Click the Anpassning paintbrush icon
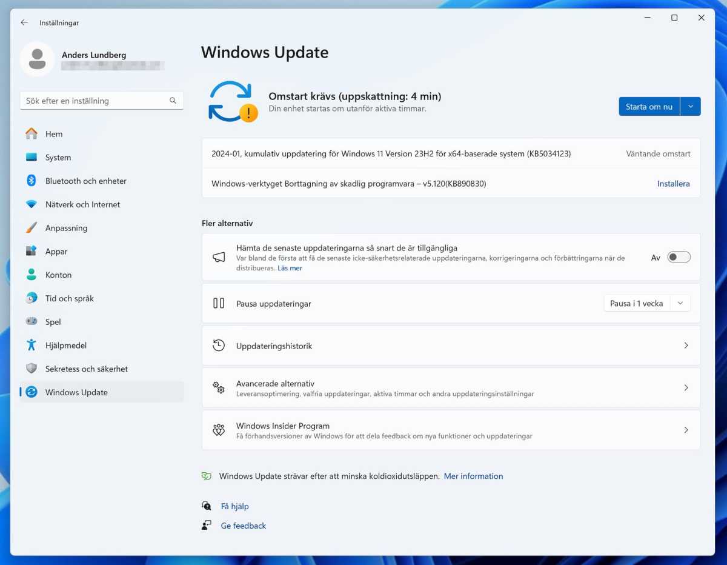 [x=32, y=228]
